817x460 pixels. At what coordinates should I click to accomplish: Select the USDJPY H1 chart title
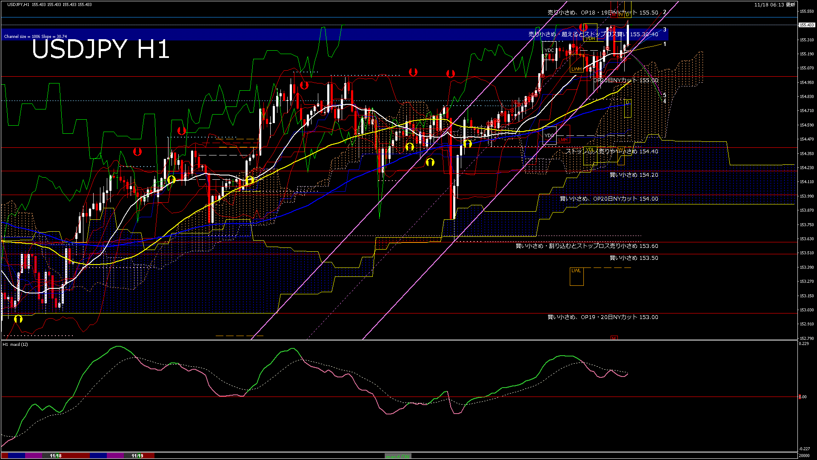point(101,49)
